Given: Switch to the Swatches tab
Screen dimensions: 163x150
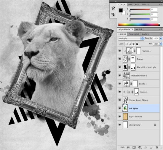Looking at the screenshot, I should pyautogui.click(x=133, y=4).
